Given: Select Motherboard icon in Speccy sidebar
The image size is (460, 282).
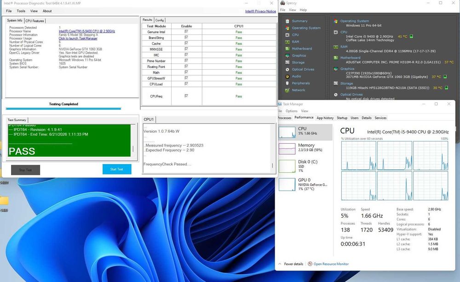Looking at the screenshot, I should tap(287, 49).
